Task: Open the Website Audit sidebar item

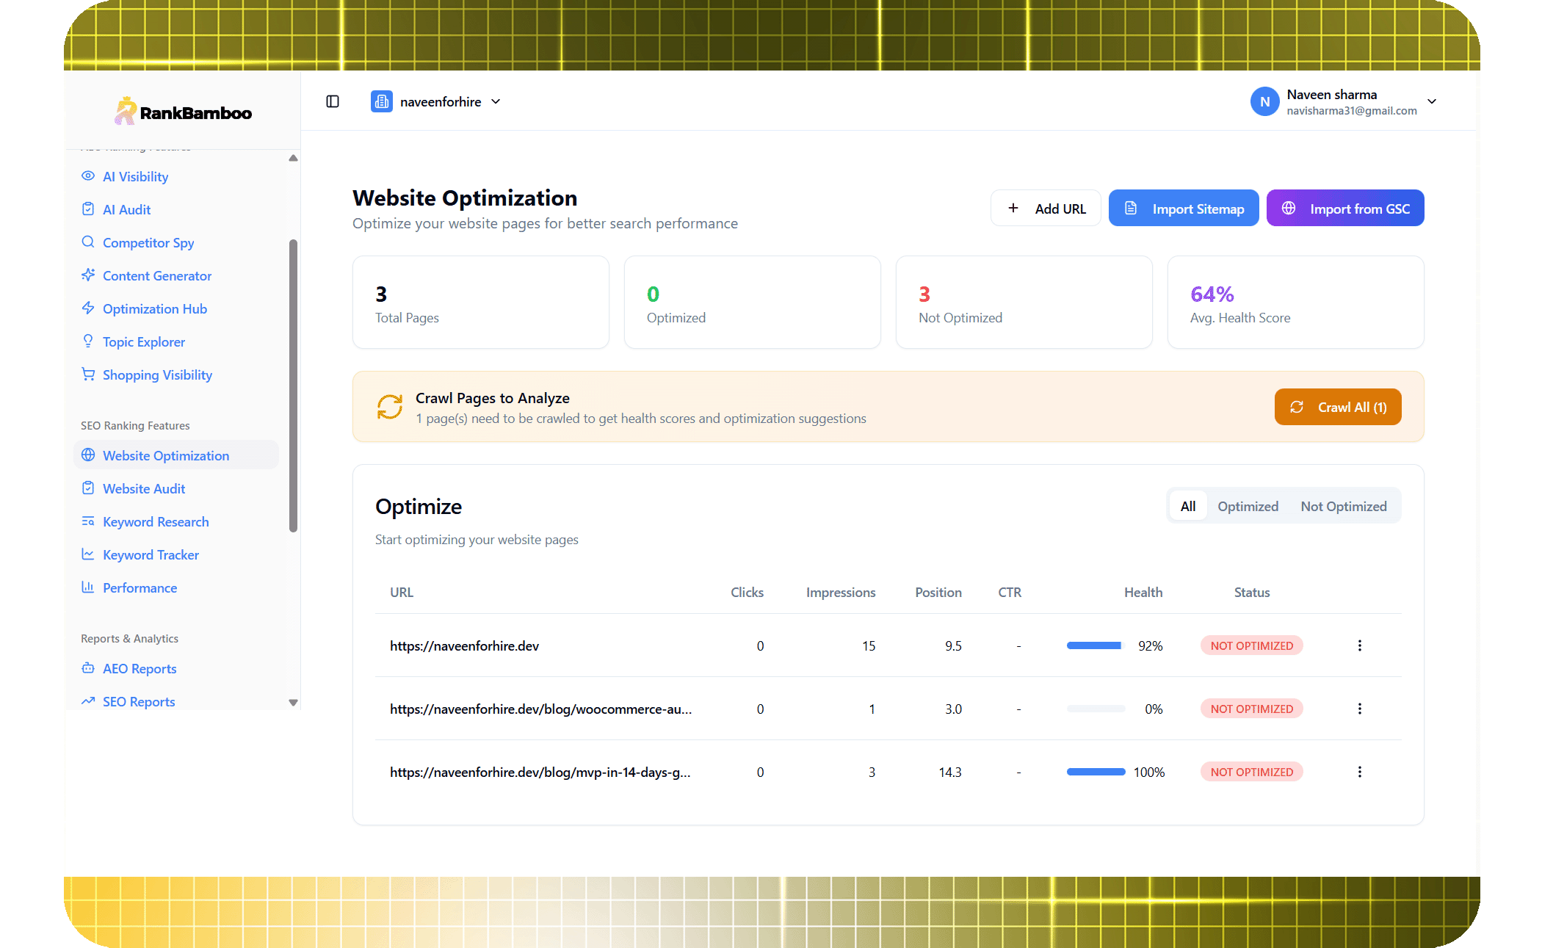Action: [x=144, y=488]
